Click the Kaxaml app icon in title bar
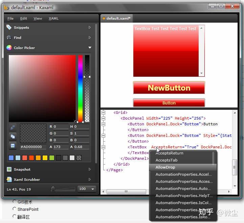This screenshot has width=244, height=223. [x=6, y=7]
